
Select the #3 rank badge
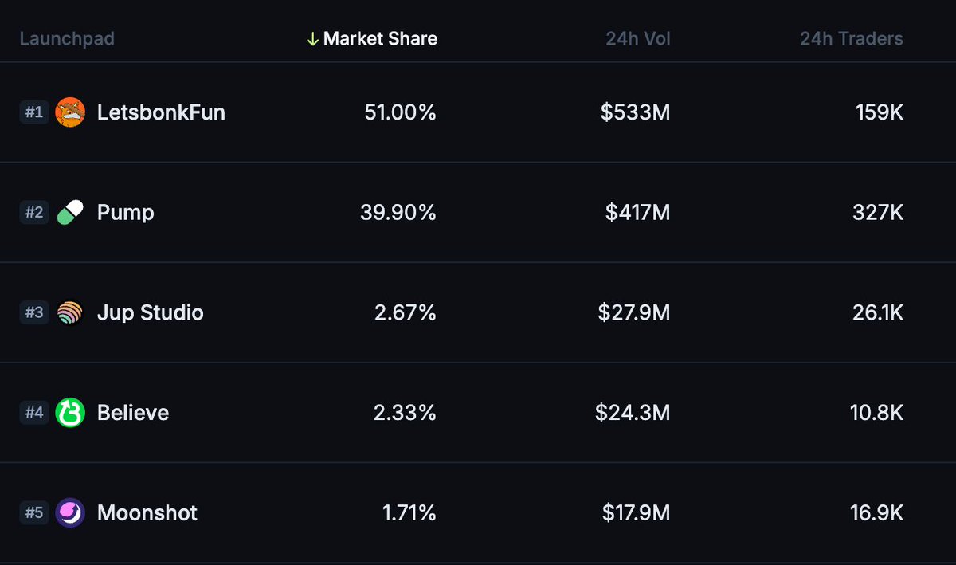(34, 312)
